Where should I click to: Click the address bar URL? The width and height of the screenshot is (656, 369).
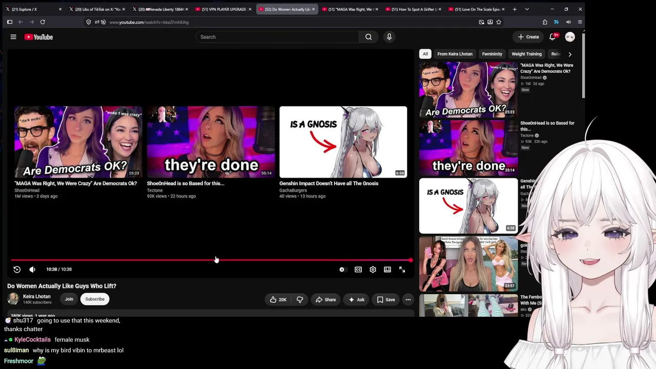(x=149, y=22)
